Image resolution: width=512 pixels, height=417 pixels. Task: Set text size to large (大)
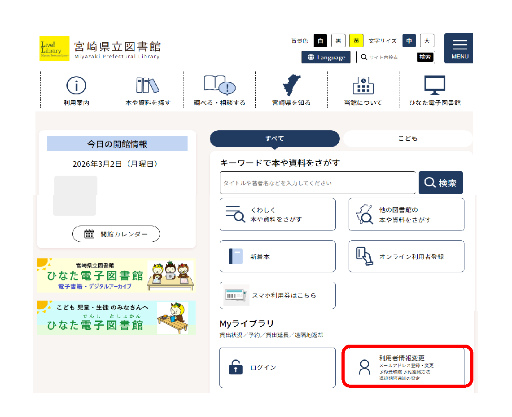click(x=427, y=41)
